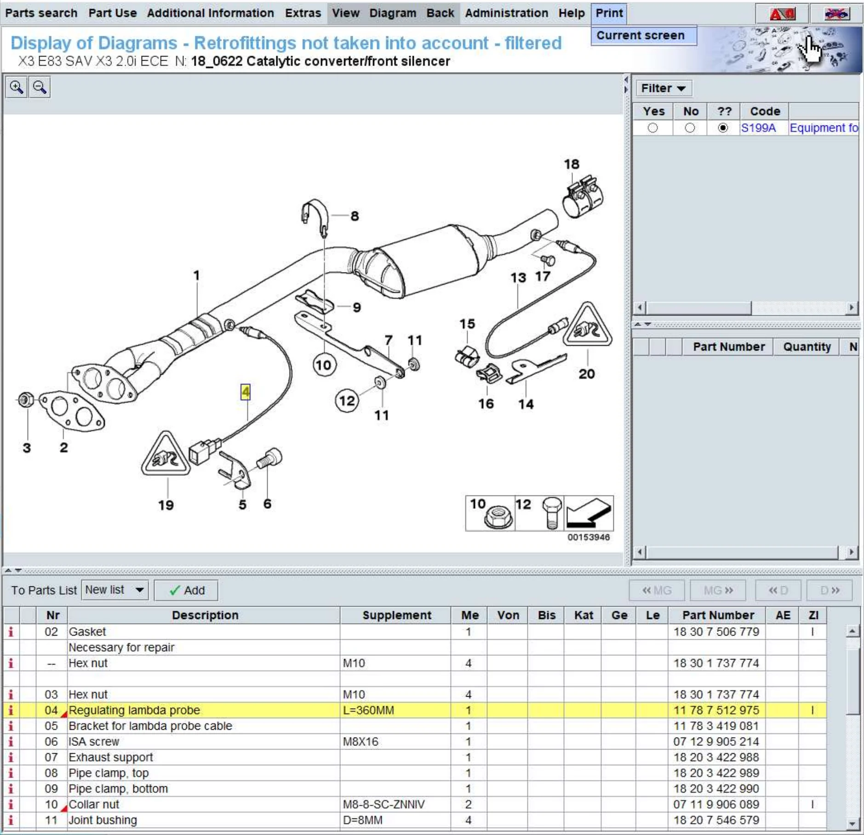Select the Yes radio button for S199A
The width and height of the screenshot is (864, 835).
(x=652, y=128)
